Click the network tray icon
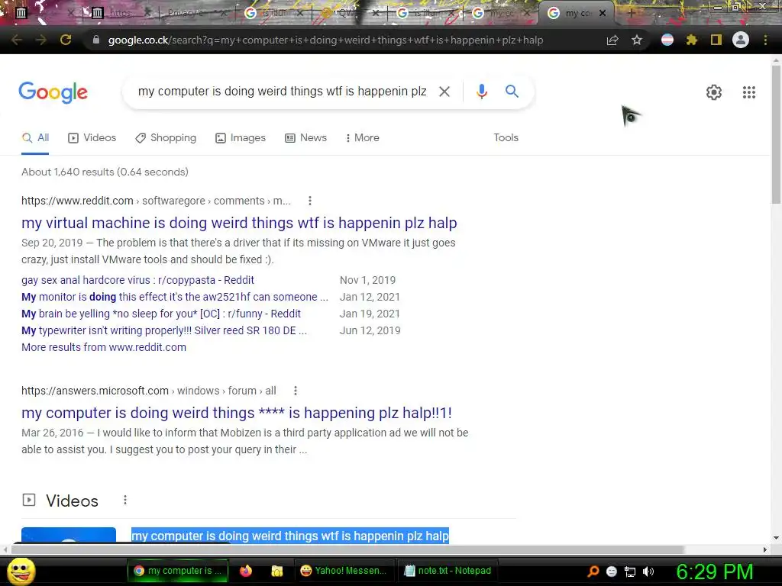Screen dimensions: 782x586 [630, 572]
